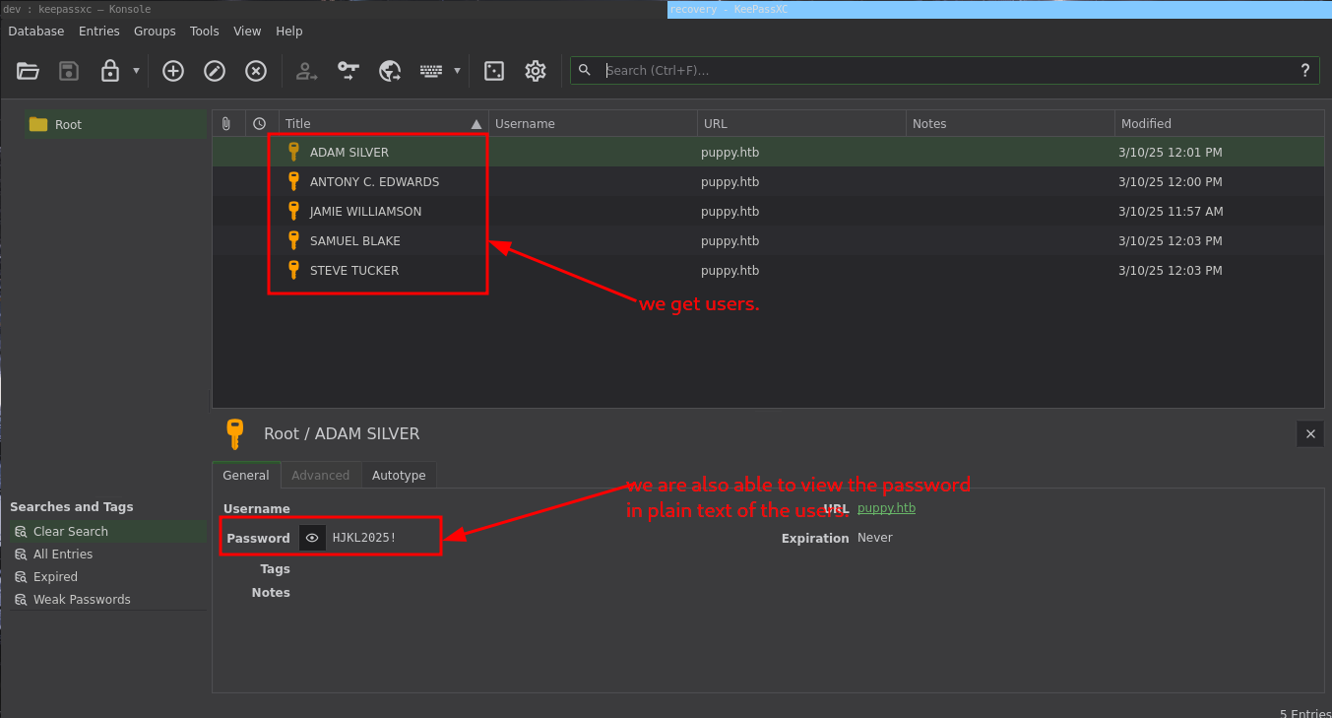Edit the selected entry with pencil icon
The height and width of the screenshot is (718, 1332).
pos(215,71)
